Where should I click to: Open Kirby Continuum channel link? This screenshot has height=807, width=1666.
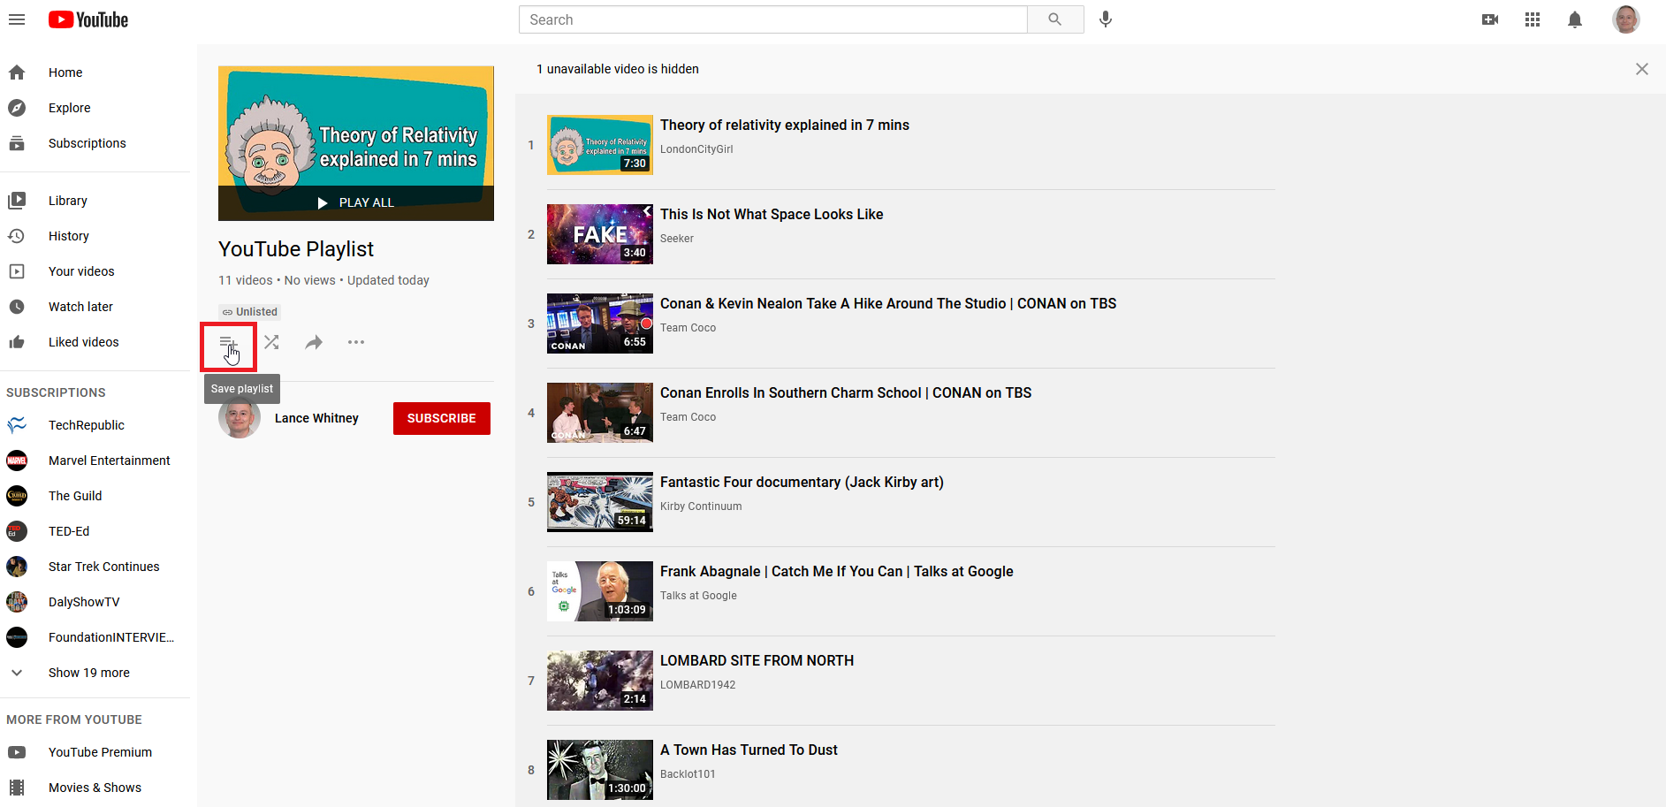pyautogui.click(x=701, y=506)
